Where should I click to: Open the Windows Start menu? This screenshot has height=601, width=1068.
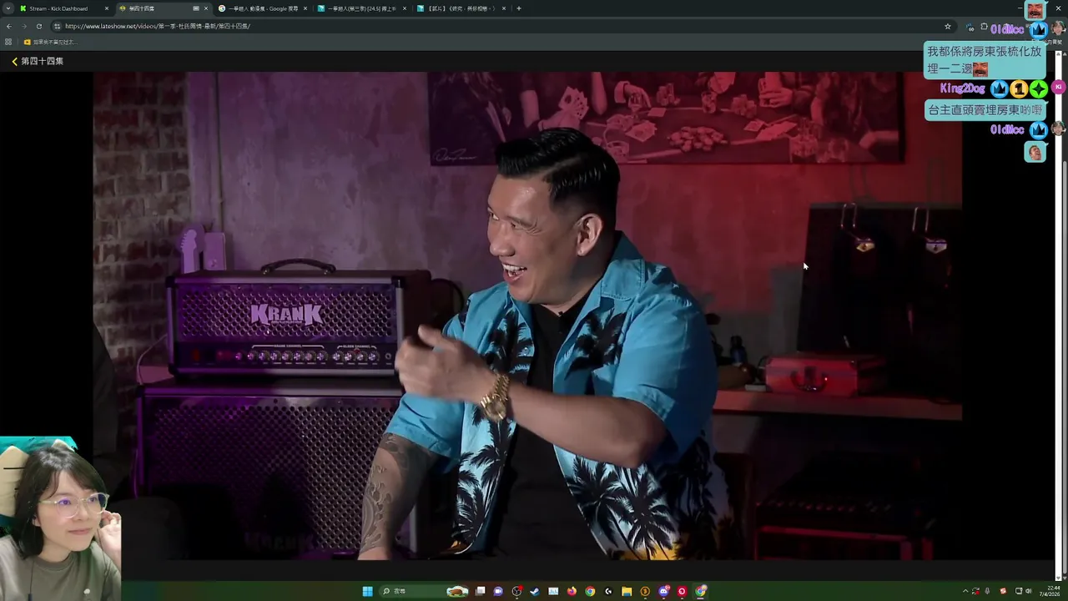tap(367, 591)
